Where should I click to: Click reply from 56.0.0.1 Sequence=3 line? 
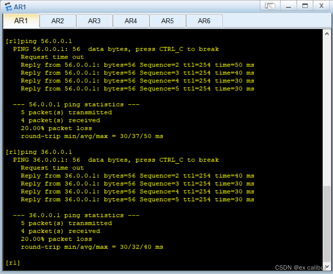click(137, 73)
